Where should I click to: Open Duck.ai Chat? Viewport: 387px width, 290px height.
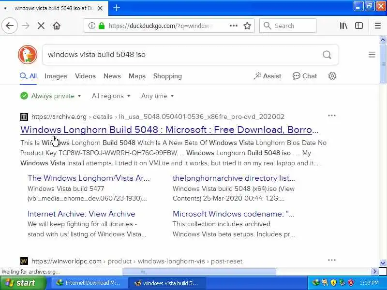click(x=305, y=76)
